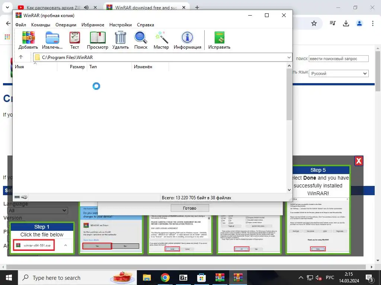Open the notification center icon
Image resolution: width=381 pixels, height=285 pixels.
tap(369, 278)
